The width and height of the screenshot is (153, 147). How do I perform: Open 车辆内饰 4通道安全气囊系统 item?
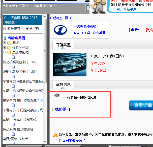point(23,81)
